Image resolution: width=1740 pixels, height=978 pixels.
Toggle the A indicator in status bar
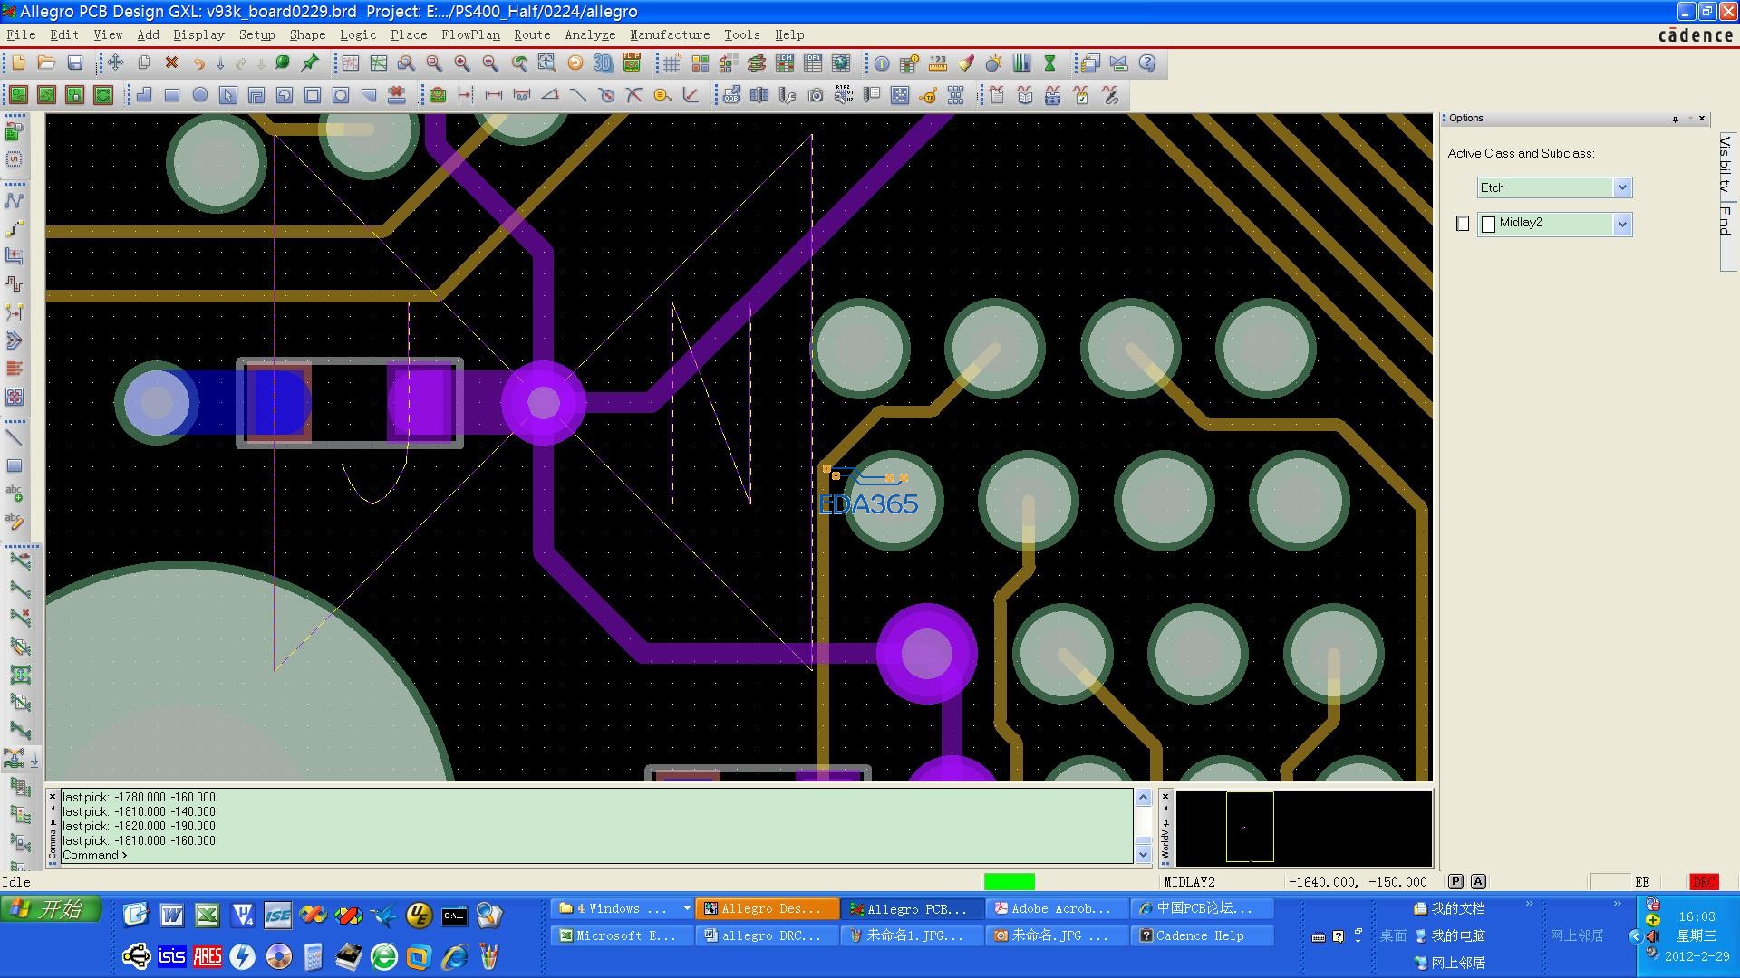(1478, 881)
